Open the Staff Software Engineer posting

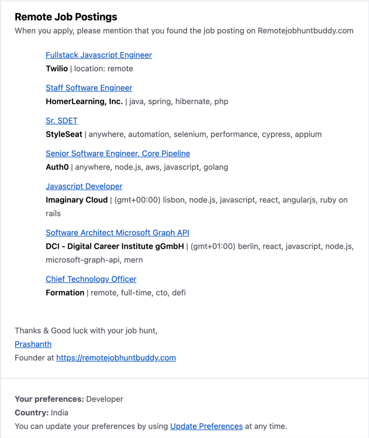89,88
